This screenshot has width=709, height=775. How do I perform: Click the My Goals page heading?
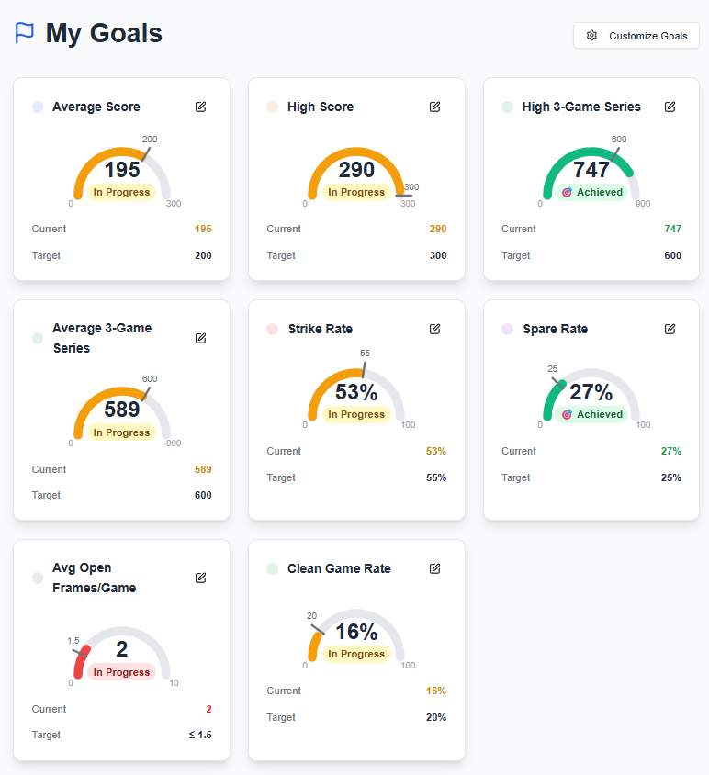[104, 33]
